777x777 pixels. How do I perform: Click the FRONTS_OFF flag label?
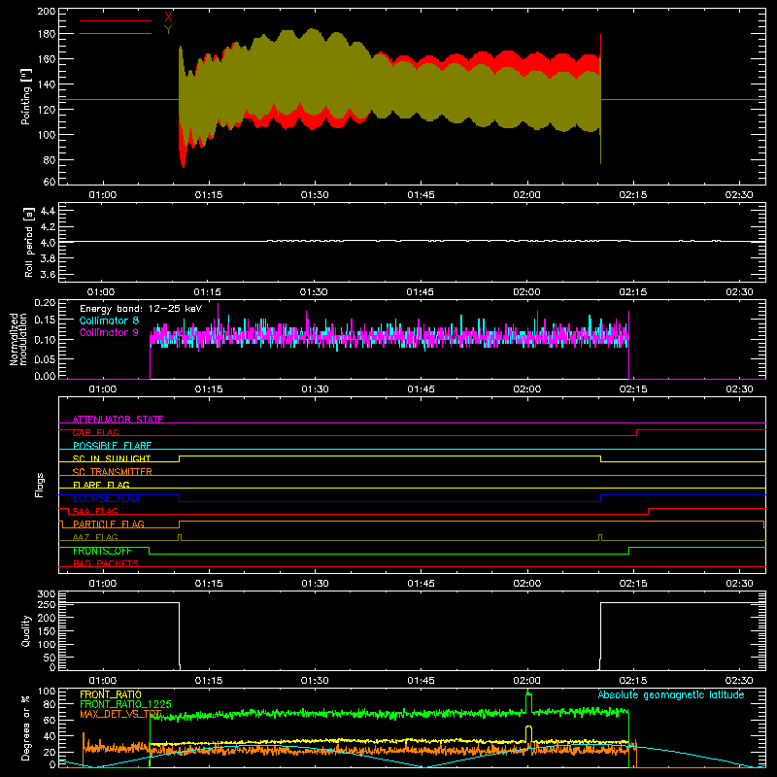[x=102, y=551]
